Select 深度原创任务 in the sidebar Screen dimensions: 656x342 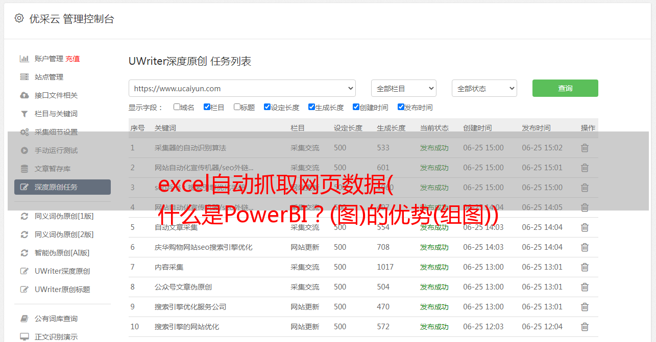62,187
